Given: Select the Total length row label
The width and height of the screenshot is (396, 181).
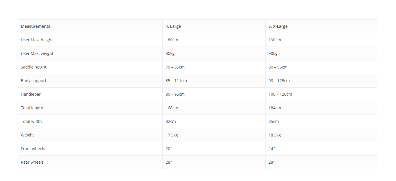Looking at the screenshot, I should 32,108.
